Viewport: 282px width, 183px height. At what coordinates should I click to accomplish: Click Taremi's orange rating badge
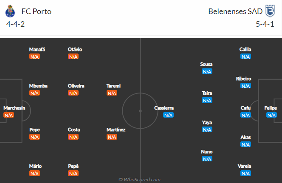[x=112, y=93]
